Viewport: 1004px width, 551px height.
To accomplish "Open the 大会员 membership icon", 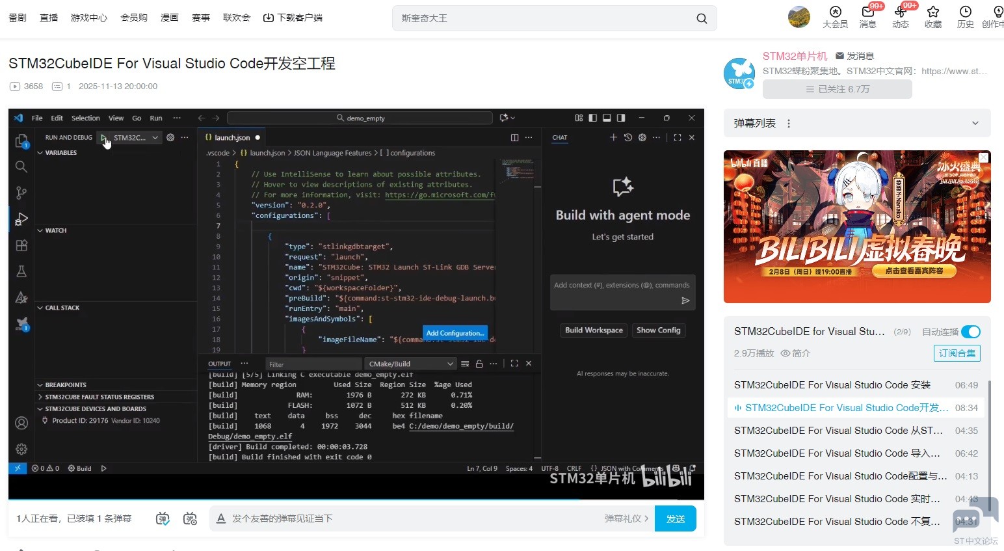I will pyautogui.click(x=836, y=18).
